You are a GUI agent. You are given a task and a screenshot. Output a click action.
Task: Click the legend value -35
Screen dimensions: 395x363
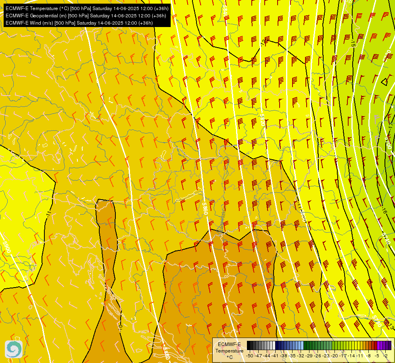[292, 356]
